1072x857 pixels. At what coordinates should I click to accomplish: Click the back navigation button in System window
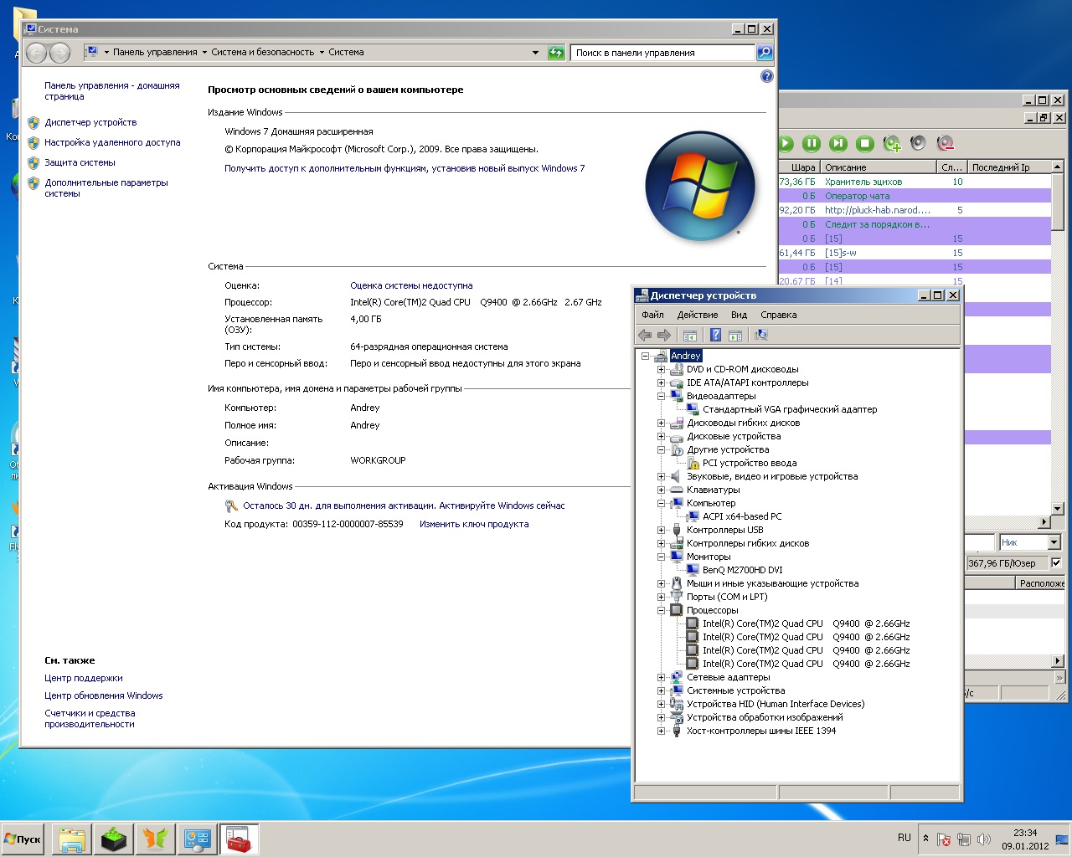[x=36, y=53]
